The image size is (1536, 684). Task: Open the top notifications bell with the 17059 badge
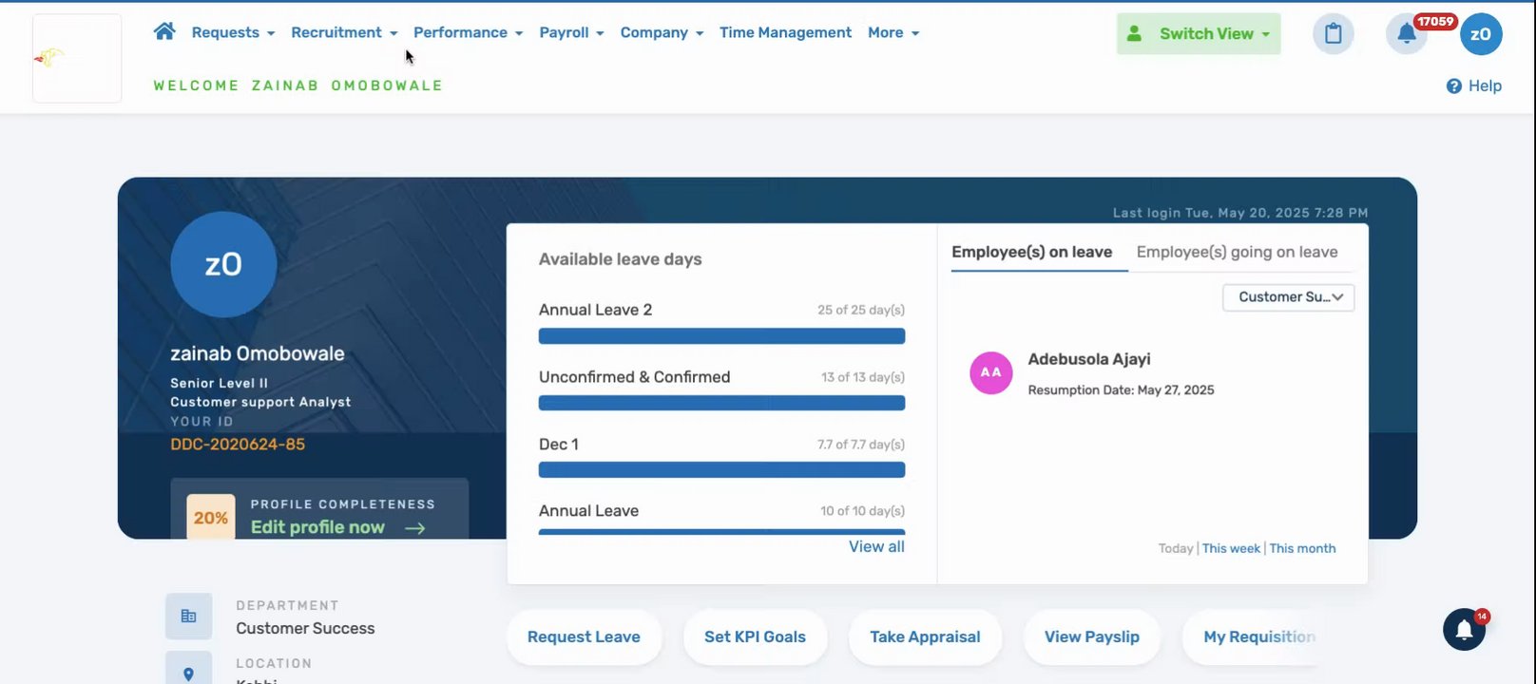pyautogui.click(x=1406, y=34)
